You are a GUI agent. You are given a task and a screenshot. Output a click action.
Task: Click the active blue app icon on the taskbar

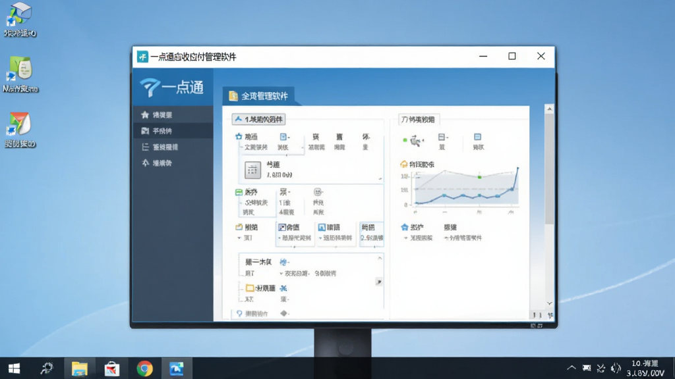coord(177,368)
